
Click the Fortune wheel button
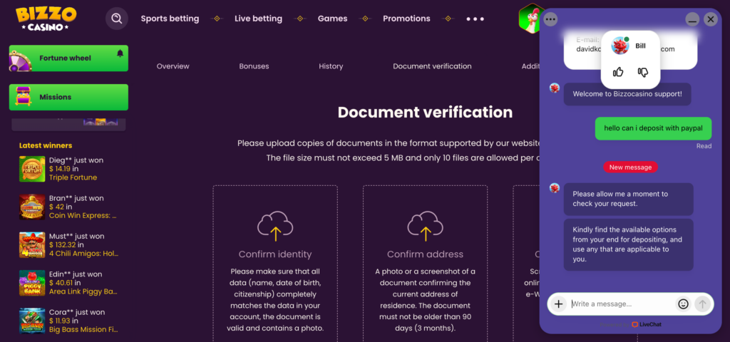point(68,58)
